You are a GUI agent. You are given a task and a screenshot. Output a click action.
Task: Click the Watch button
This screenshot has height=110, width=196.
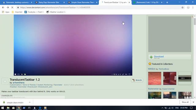pos(137,80)
